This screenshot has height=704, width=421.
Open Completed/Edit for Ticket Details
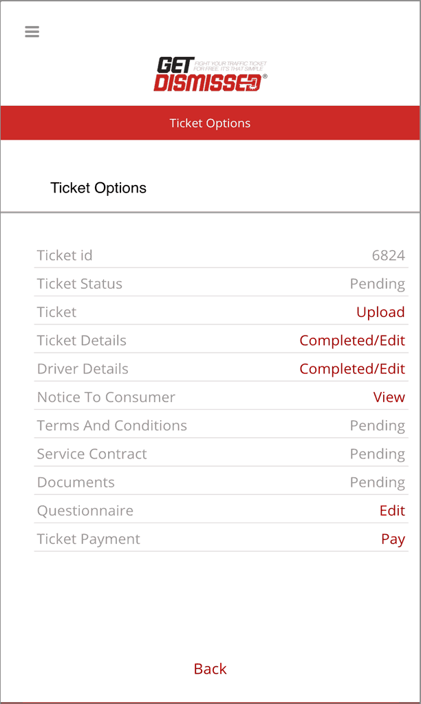pos(352,340)
